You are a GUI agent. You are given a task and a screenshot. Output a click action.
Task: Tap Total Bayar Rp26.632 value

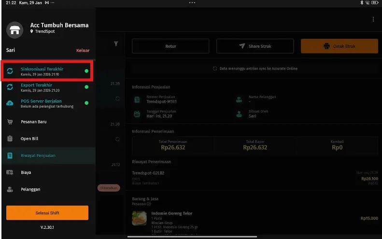coord(255,147)
